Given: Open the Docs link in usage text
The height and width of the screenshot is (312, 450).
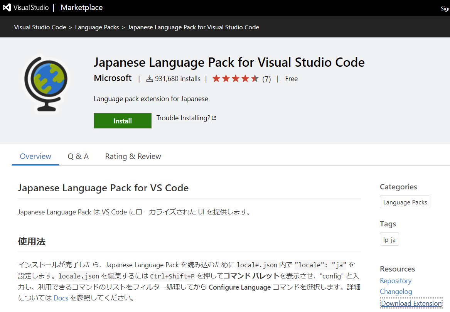Looking at the screenshot, I should click(x=61, y=298).
